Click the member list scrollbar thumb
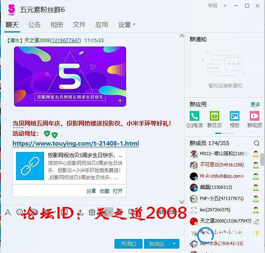The width and height of the screenshot is (265, 253). pyautogui.click(x=262, y=159)
